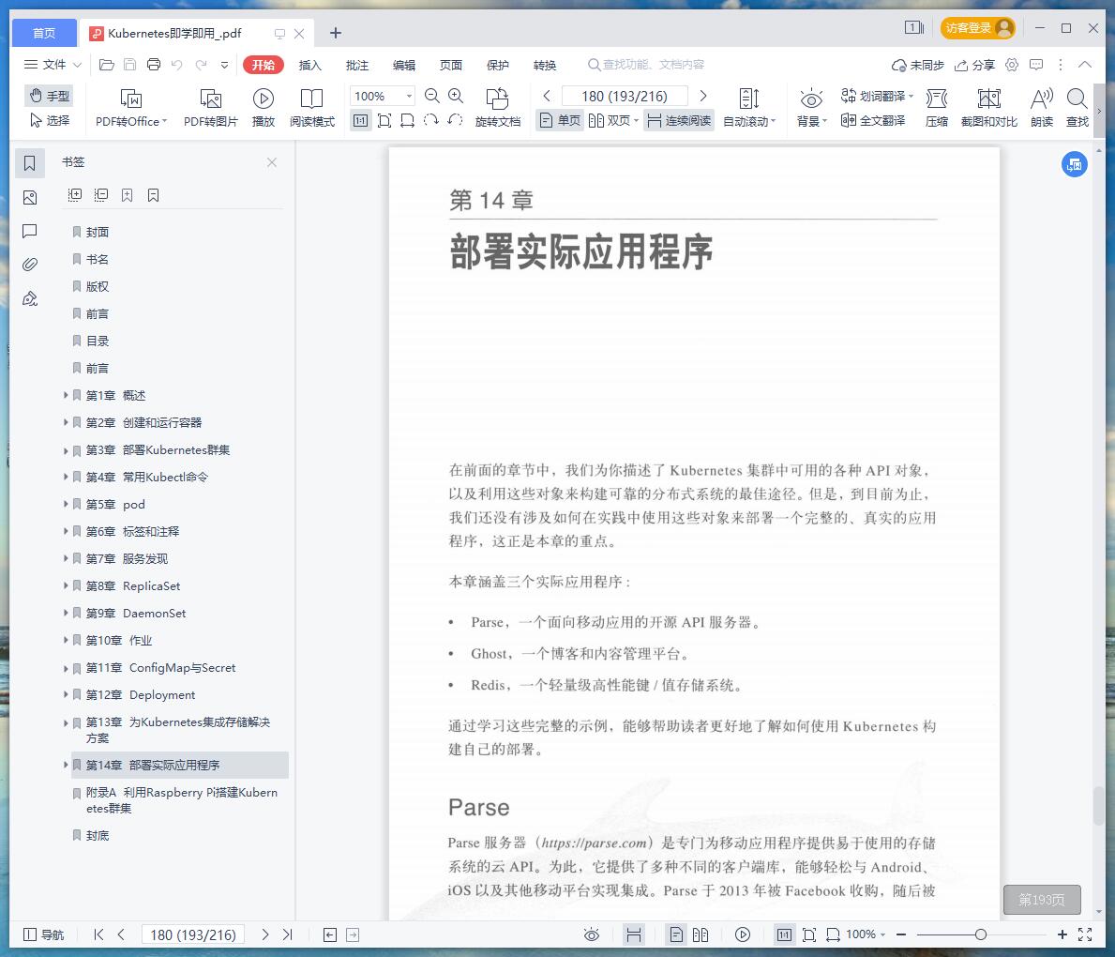Click the page number field in toolbar
The width and height of the screenshot is (1115, 957).
[625, 96]
